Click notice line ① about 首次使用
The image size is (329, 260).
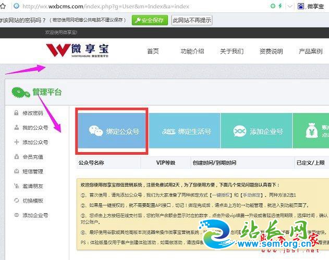coord(188,195)
